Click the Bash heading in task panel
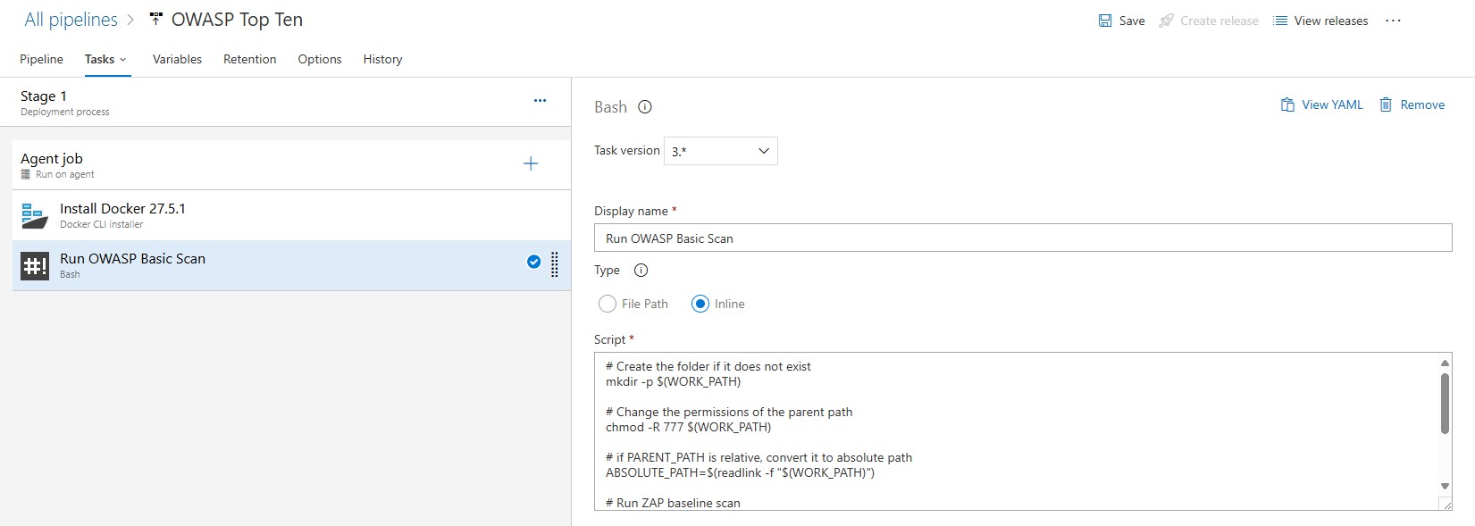1475x526 pixels. click(x=610, y=107)
